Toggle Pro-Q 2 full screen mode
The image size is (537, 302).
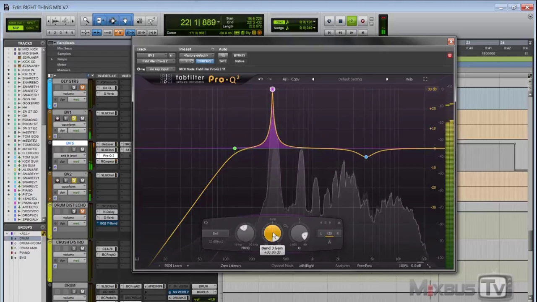425,79
